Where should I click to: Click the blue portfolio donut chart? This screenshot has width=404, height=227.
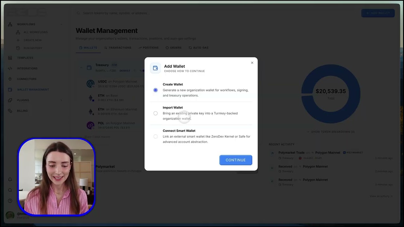click(331, 94)
